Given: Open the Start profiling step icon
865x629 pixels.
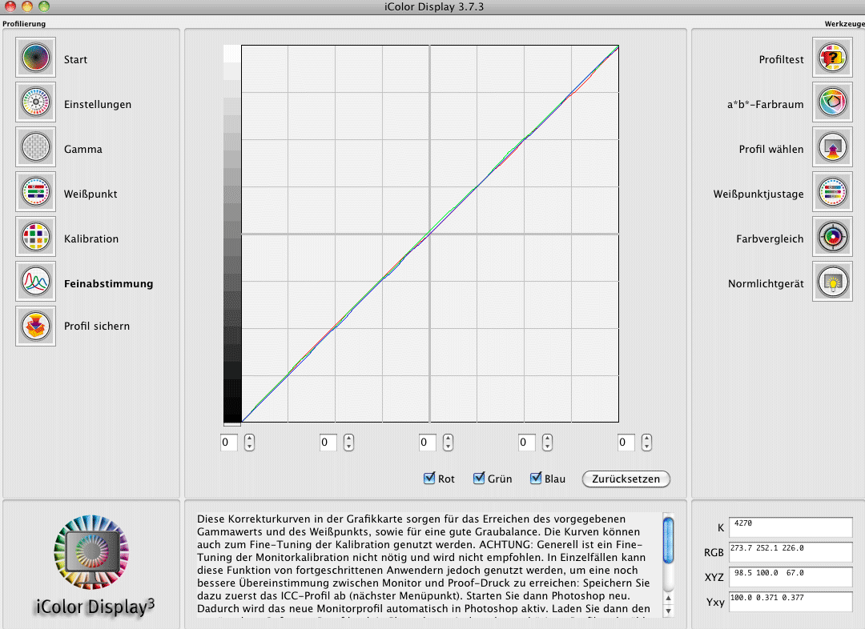Looking at the screenshot, I should tap(35, 58).
